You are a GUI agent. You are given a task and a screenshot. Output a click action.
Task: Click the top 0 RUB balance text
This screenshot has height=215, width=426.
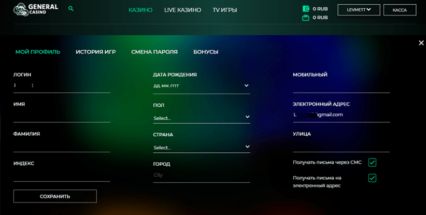[320, 9]
